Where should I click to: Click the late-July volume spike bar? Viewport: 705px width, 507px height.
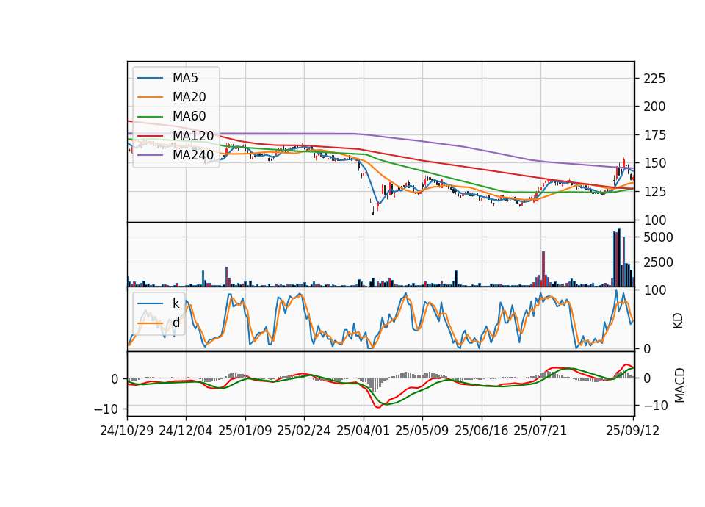543,269
